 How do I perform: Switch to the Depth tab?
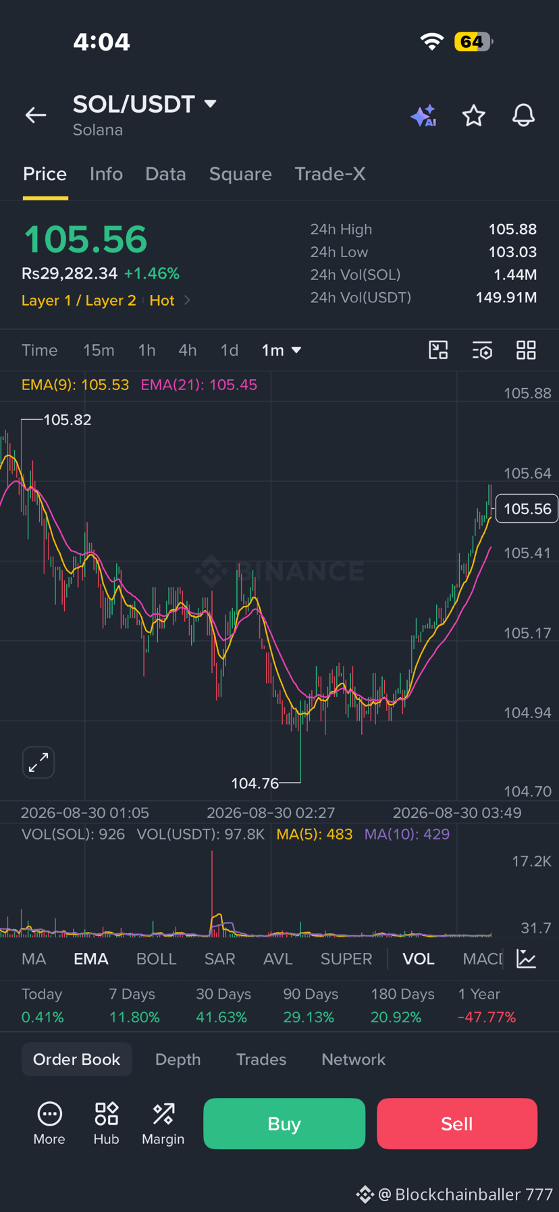178,1059
